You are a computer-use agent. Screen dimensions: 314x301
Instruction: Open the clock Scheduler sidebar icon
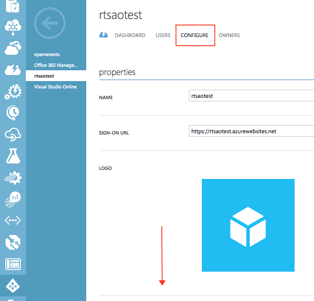coord(13,113)
